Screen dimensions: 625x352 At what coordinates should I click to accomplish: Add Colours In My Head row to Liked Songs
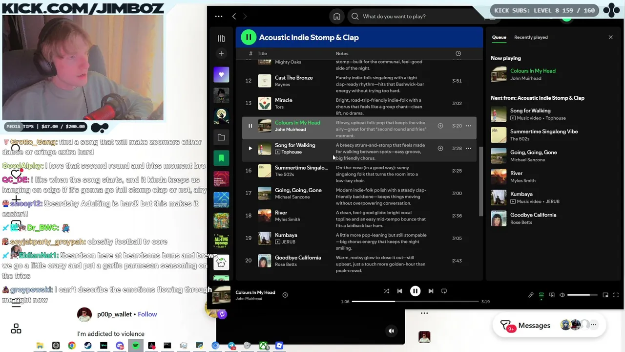(440, 126)
